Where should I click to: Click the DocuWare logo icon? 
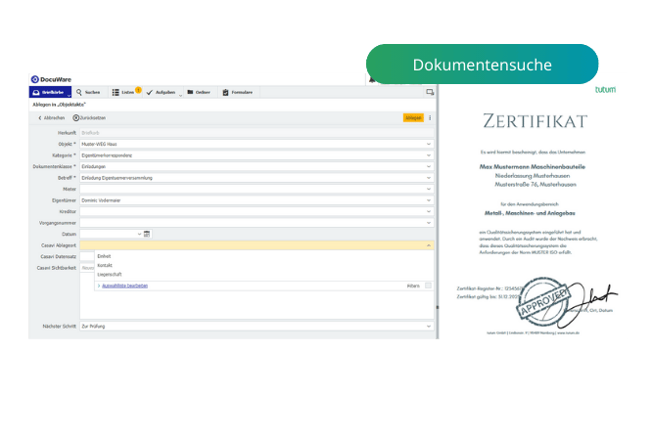click(35, 79)
